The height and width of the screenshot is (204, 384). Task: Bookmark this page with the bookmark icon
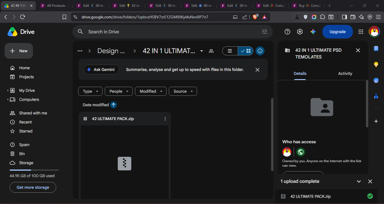tap(64, 17)
